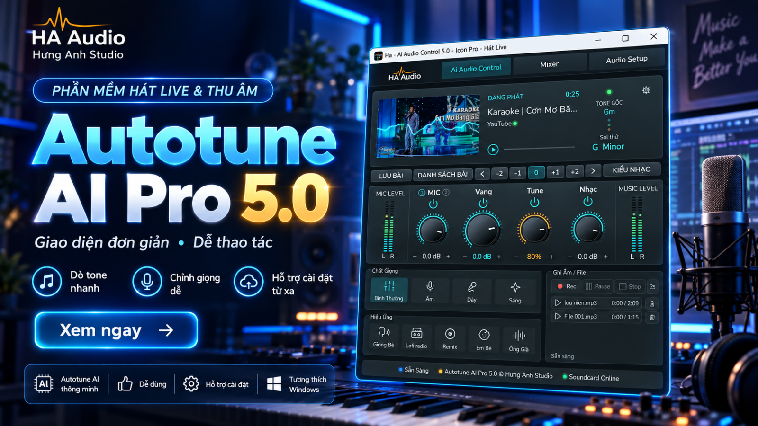Toggle Tune power icon
This screenshot has width=758, height=426.
tap(534, 202)
